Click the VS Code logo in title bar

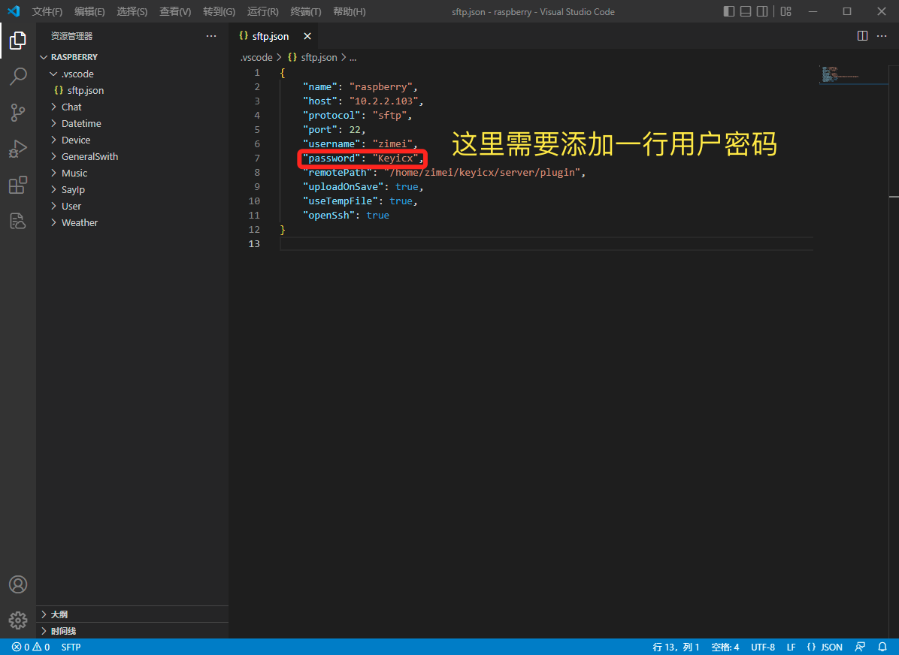click(x=14, y=11)
